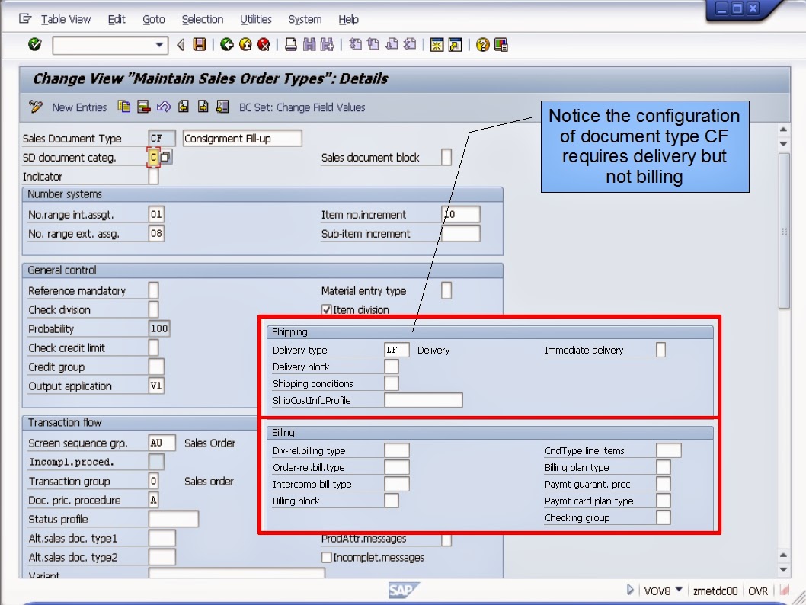This screenshot has height=605, width=806.
Task: Click the ShipCostInfoProfile field
Action: (424, 400)
